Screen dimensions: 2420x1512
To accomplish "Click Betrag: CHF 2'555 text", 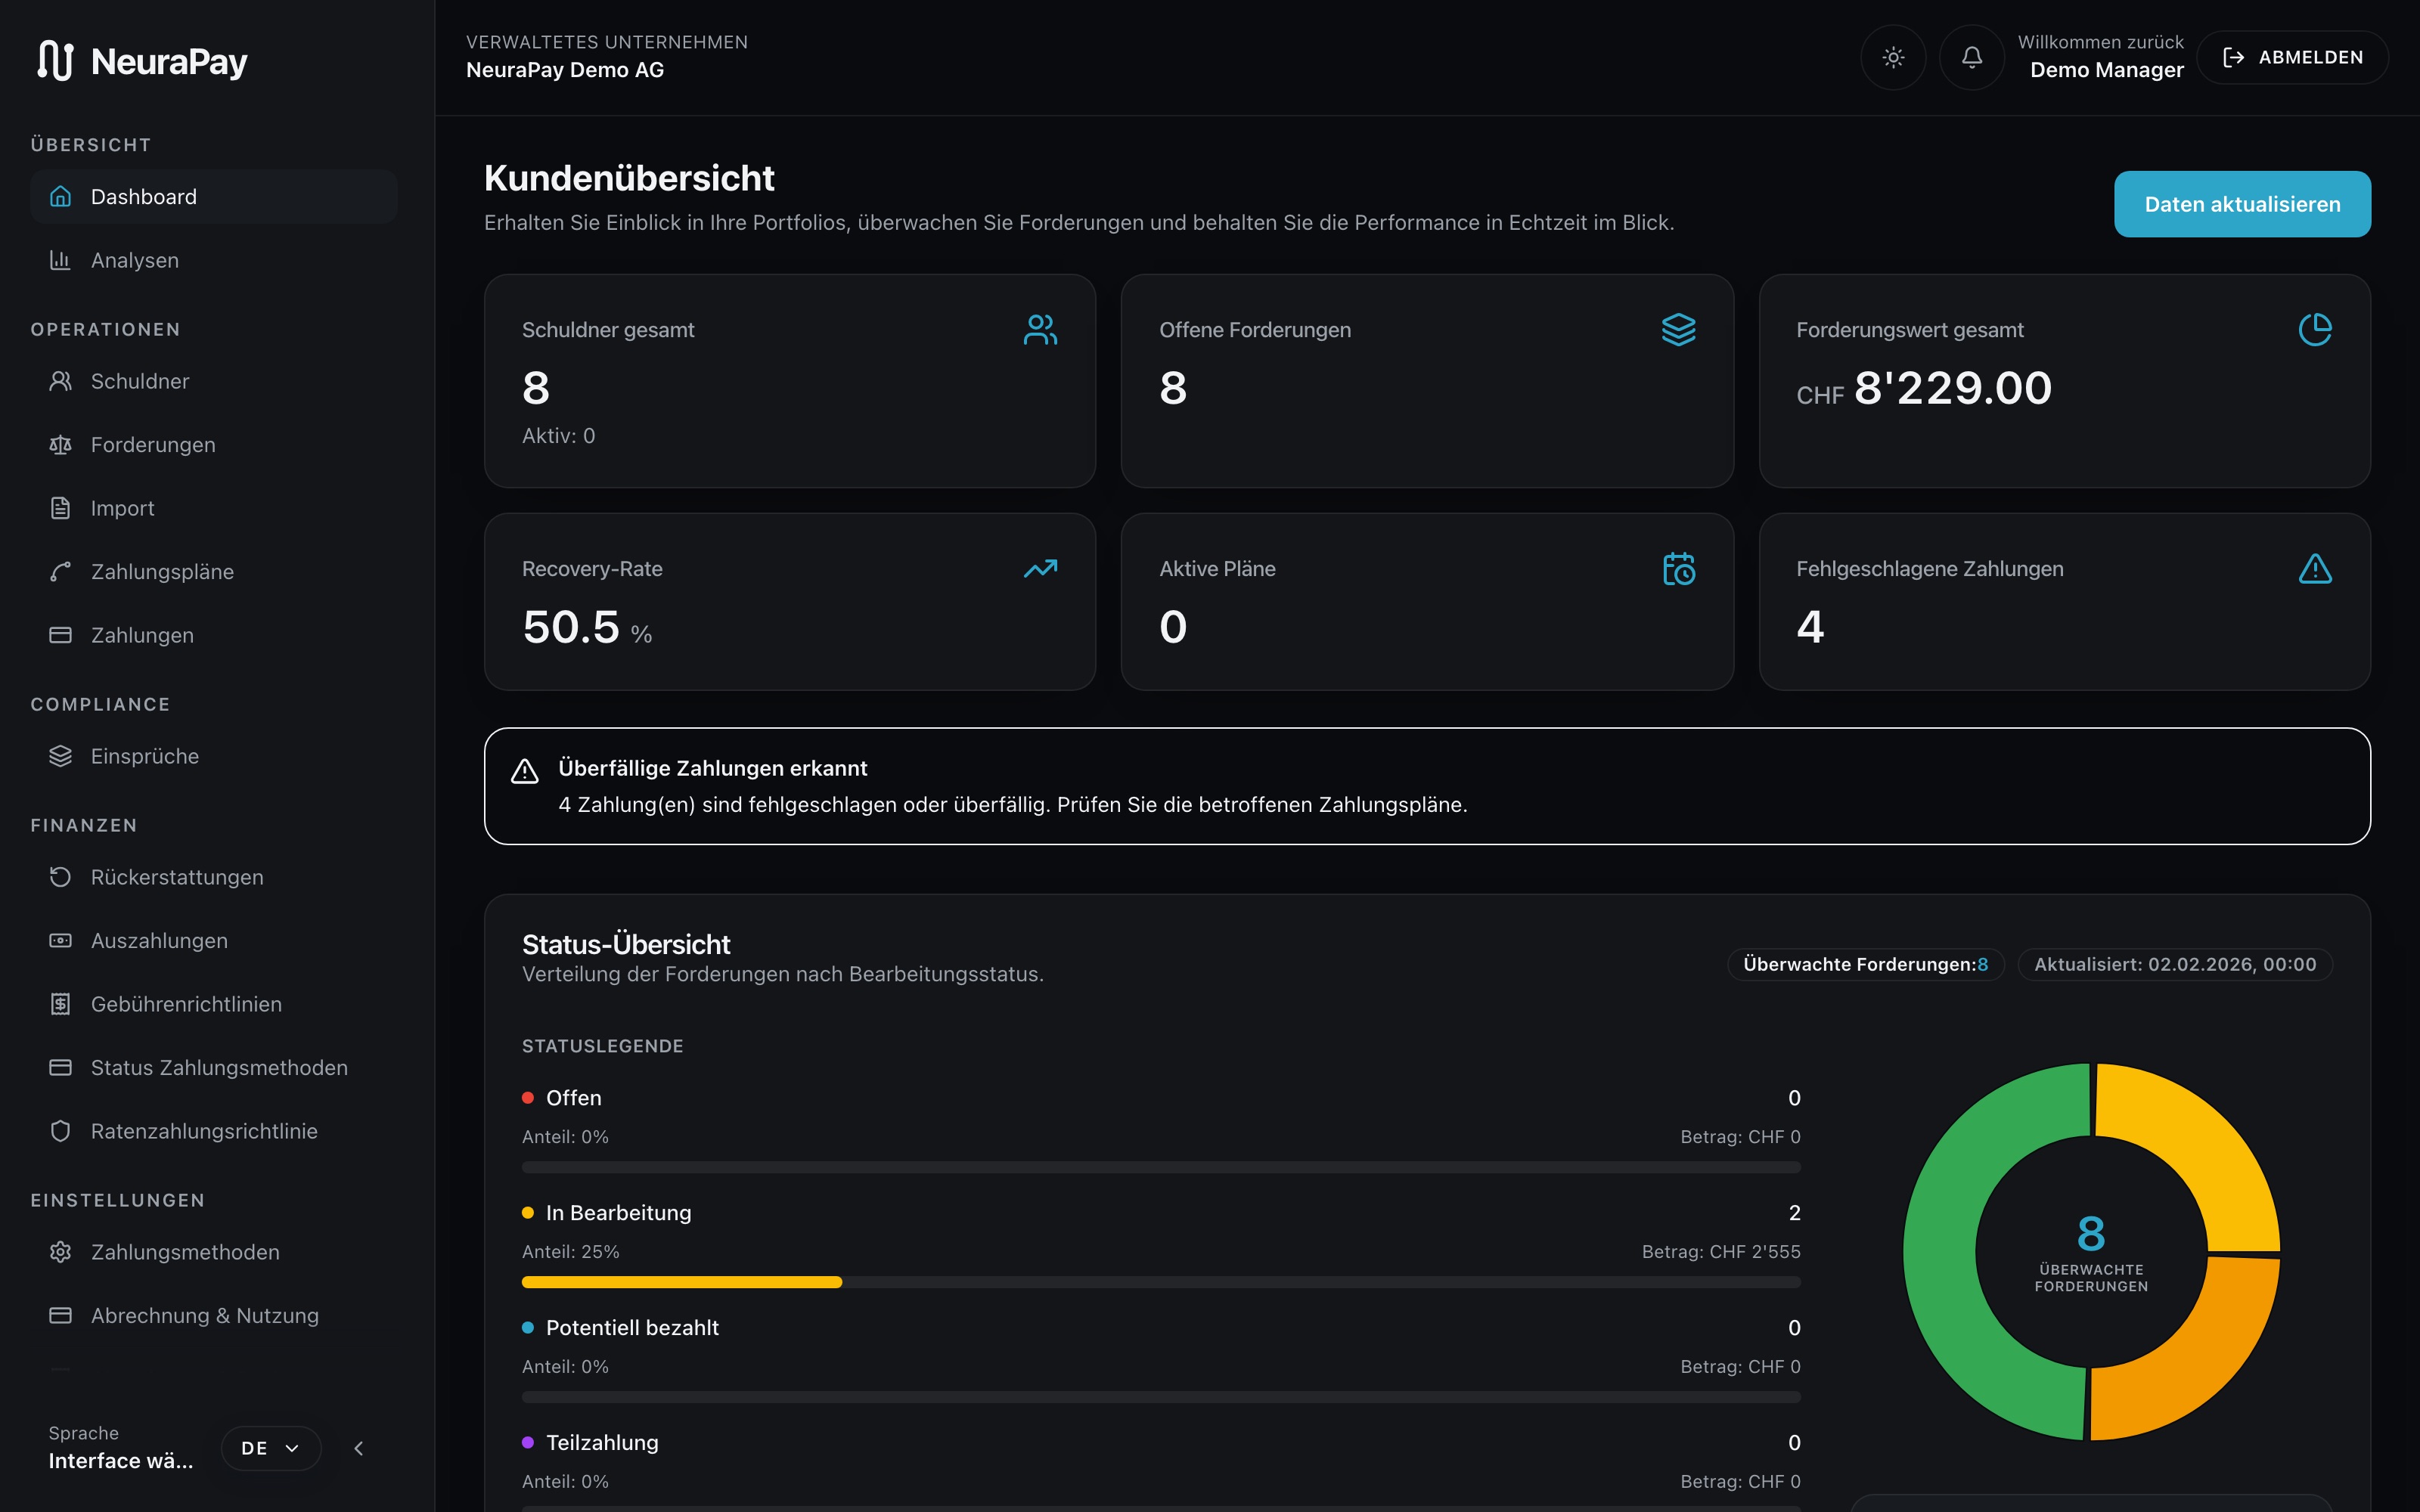I will click(x=1721, y=1252).
